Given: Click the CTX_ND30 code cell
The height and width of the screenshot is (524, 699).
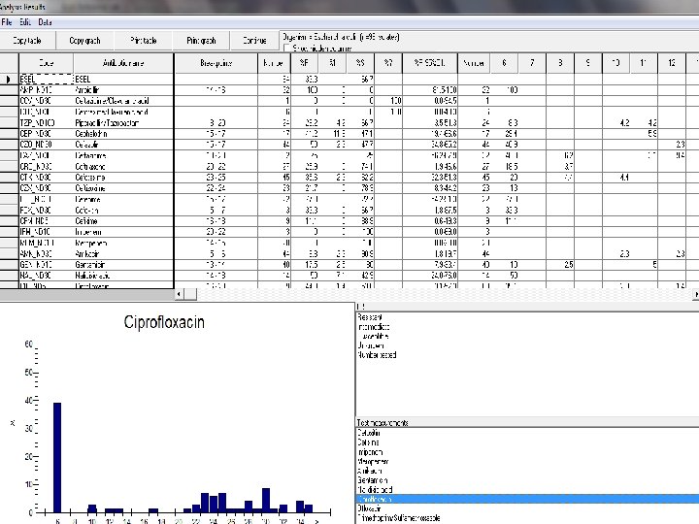Looking at the screenshot, I should pyautogui.click(x=46, y=178).
